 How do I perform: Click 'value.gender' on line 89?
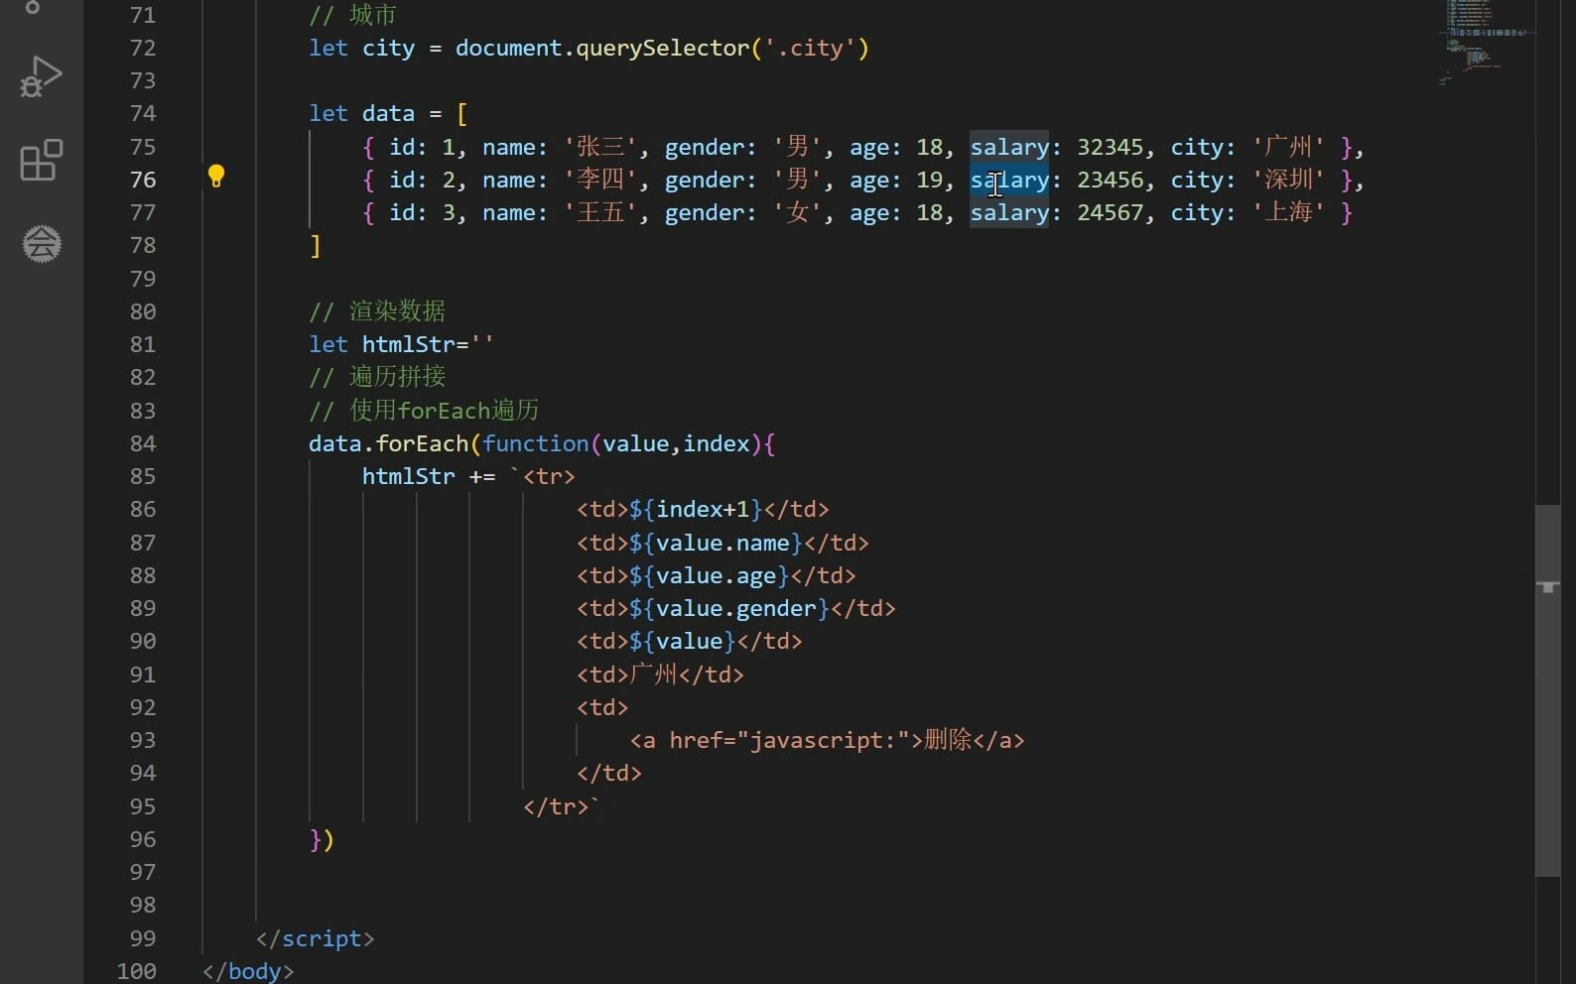coord(735,608)
